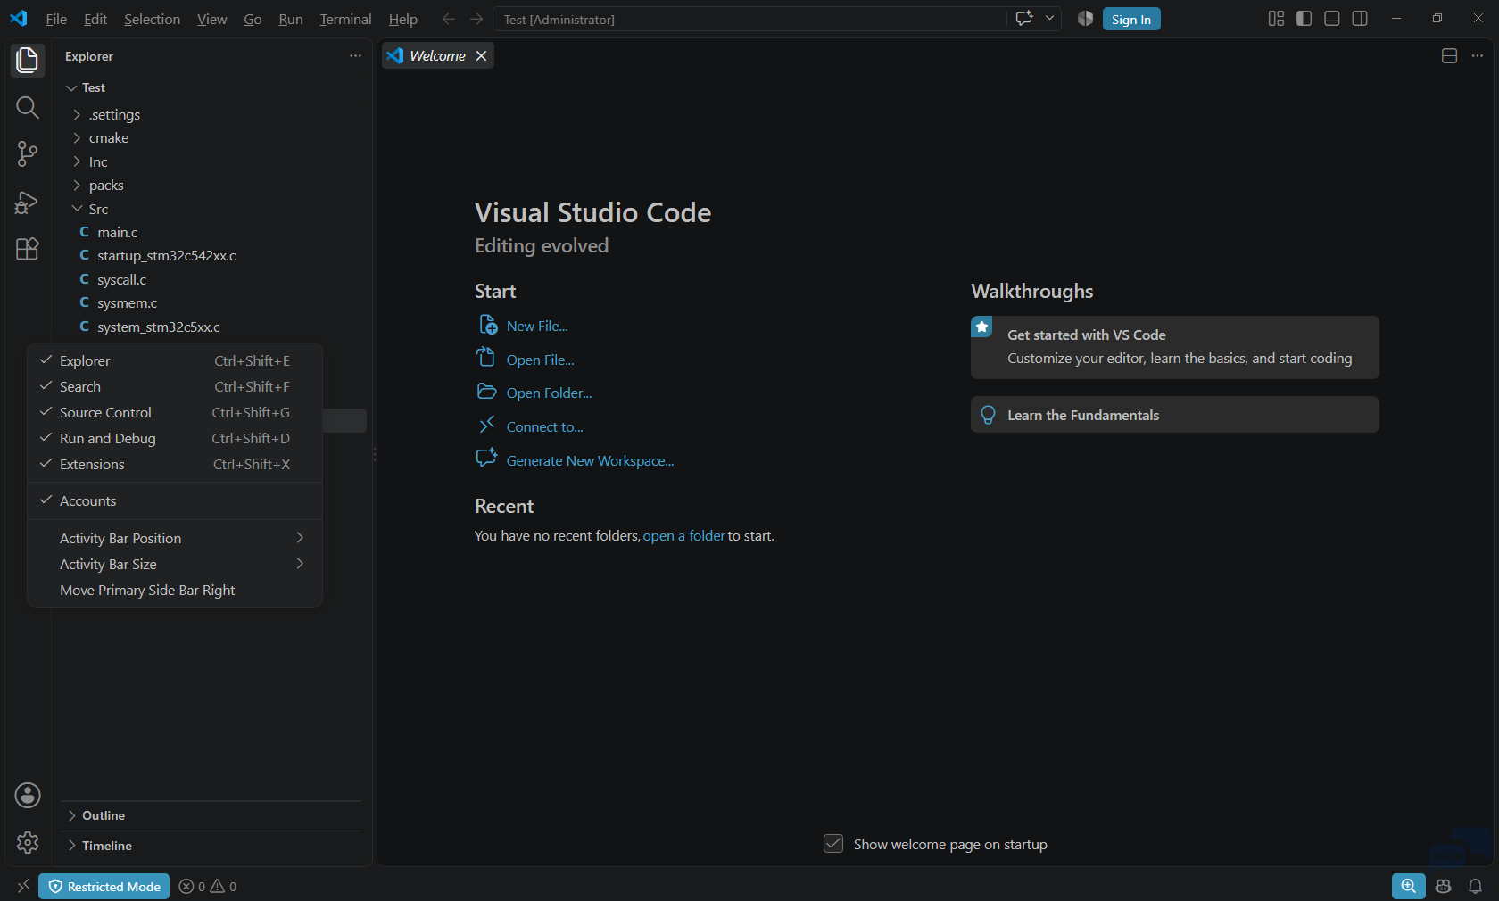Viewport: 1499px width, 901px height.
Task: Toggle Show welcome page on startup checkbox
Action: pyautogui.click(x=833, y=844)
